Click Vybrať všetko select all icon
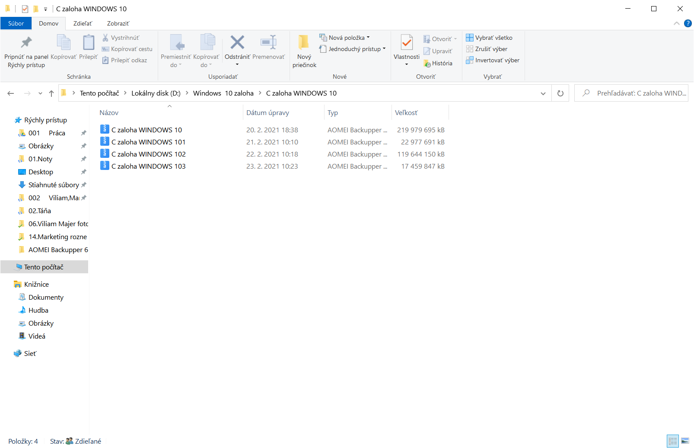 click(470, 38)
